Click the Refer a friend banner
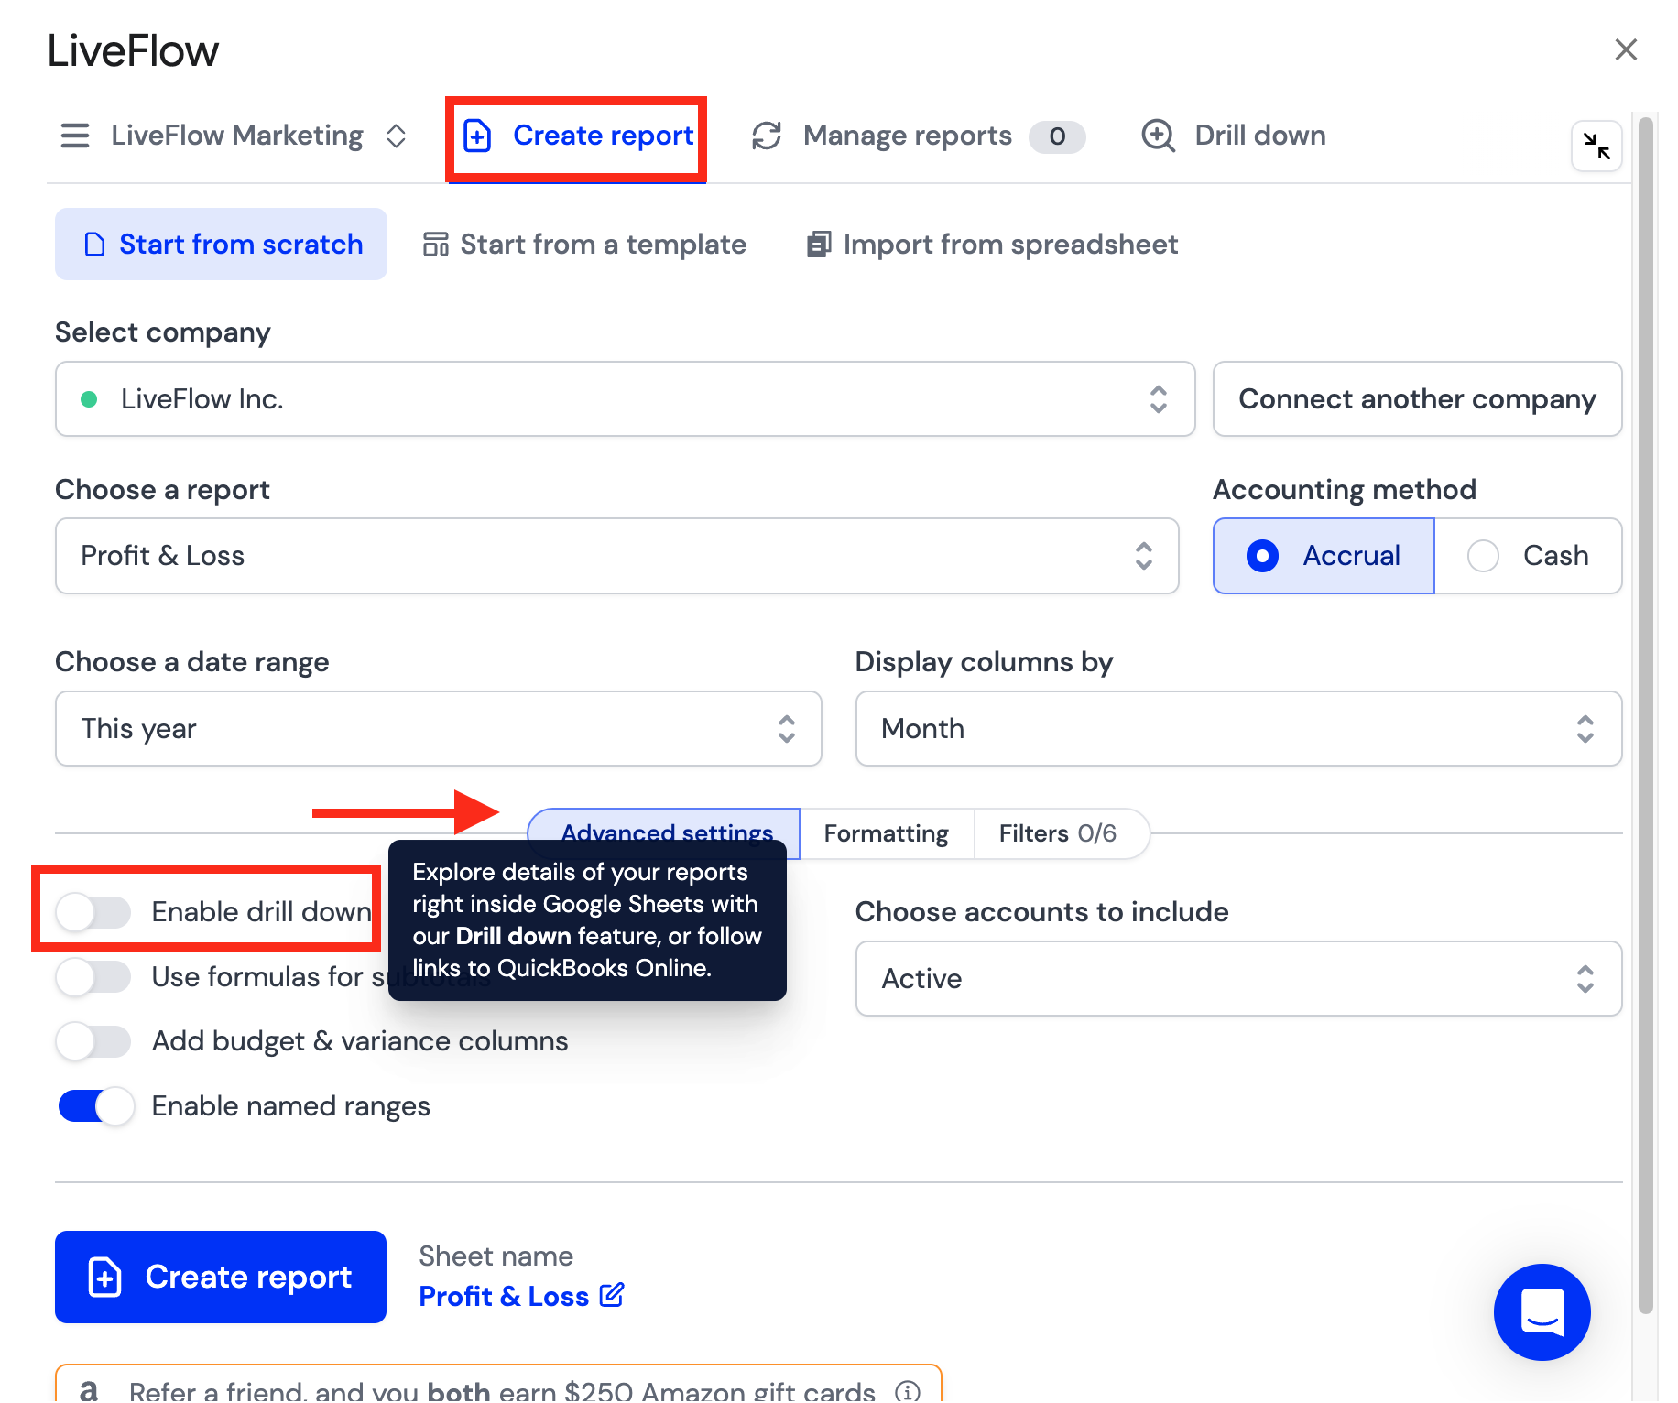This screenshot has width=1678, height=1403. pos(498,1385)
